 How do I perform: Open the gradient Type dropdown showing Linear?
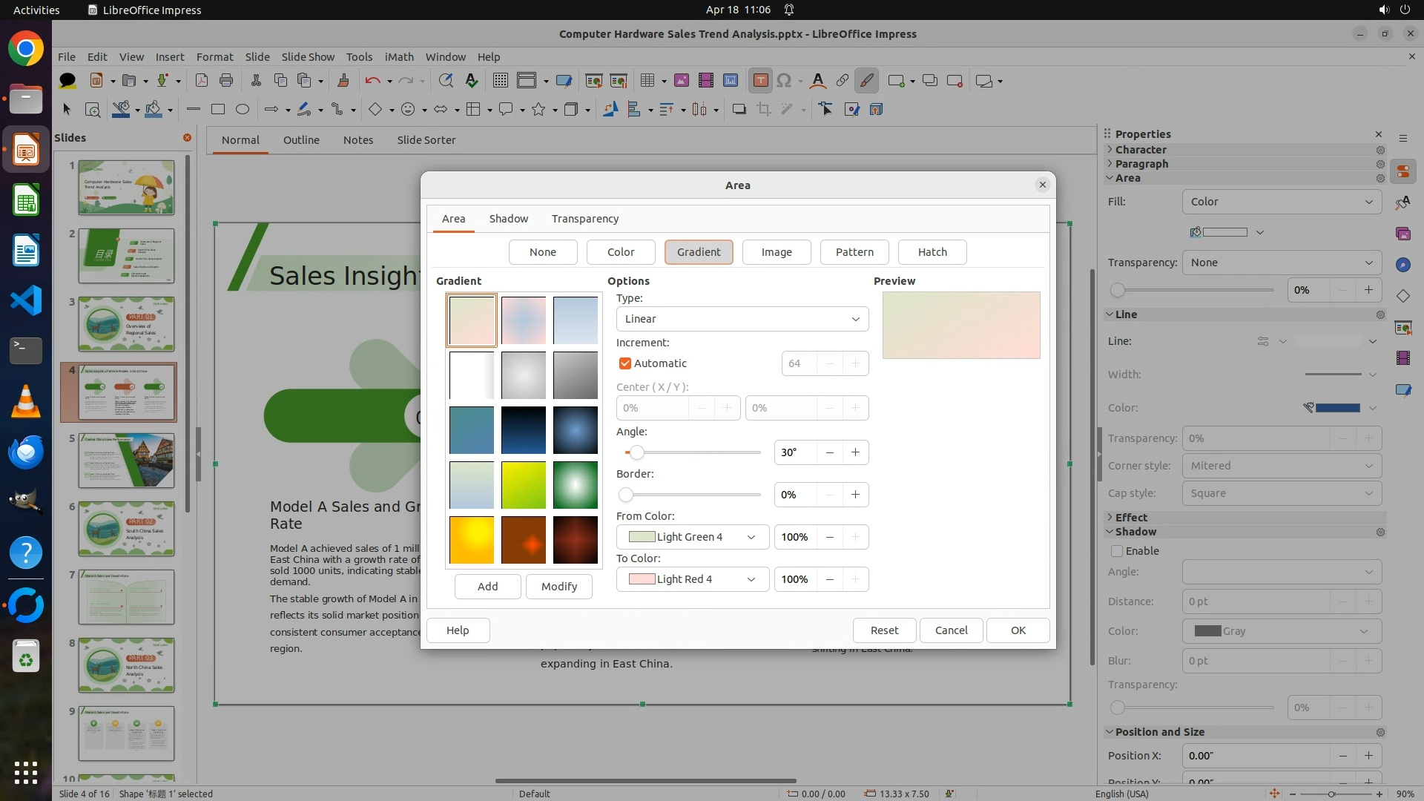(742, 319)
